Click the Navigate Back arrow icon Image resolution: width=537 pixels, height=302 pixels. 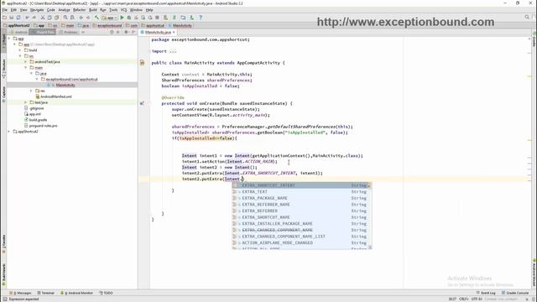point(81,18)
